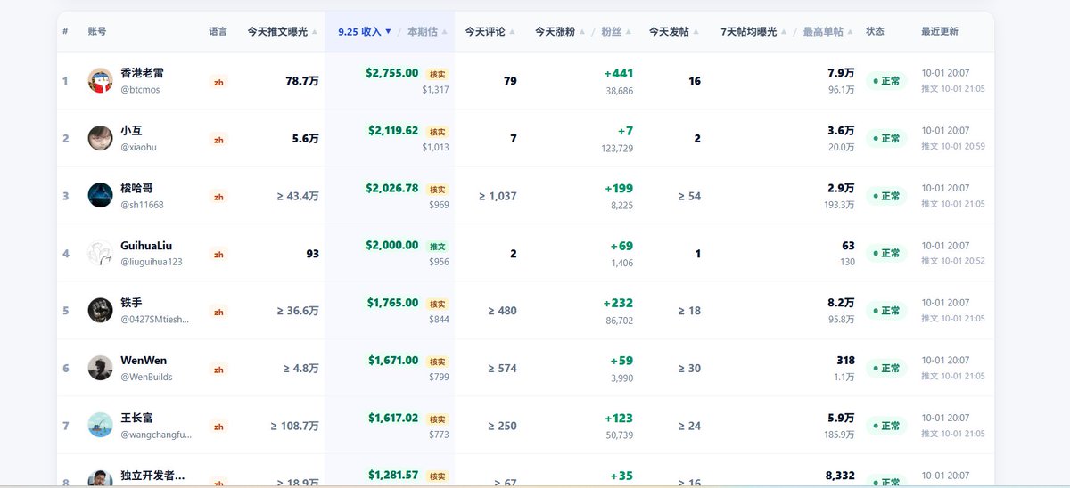Click 正常 status of 香港老雷

click(x=886, y=81)
